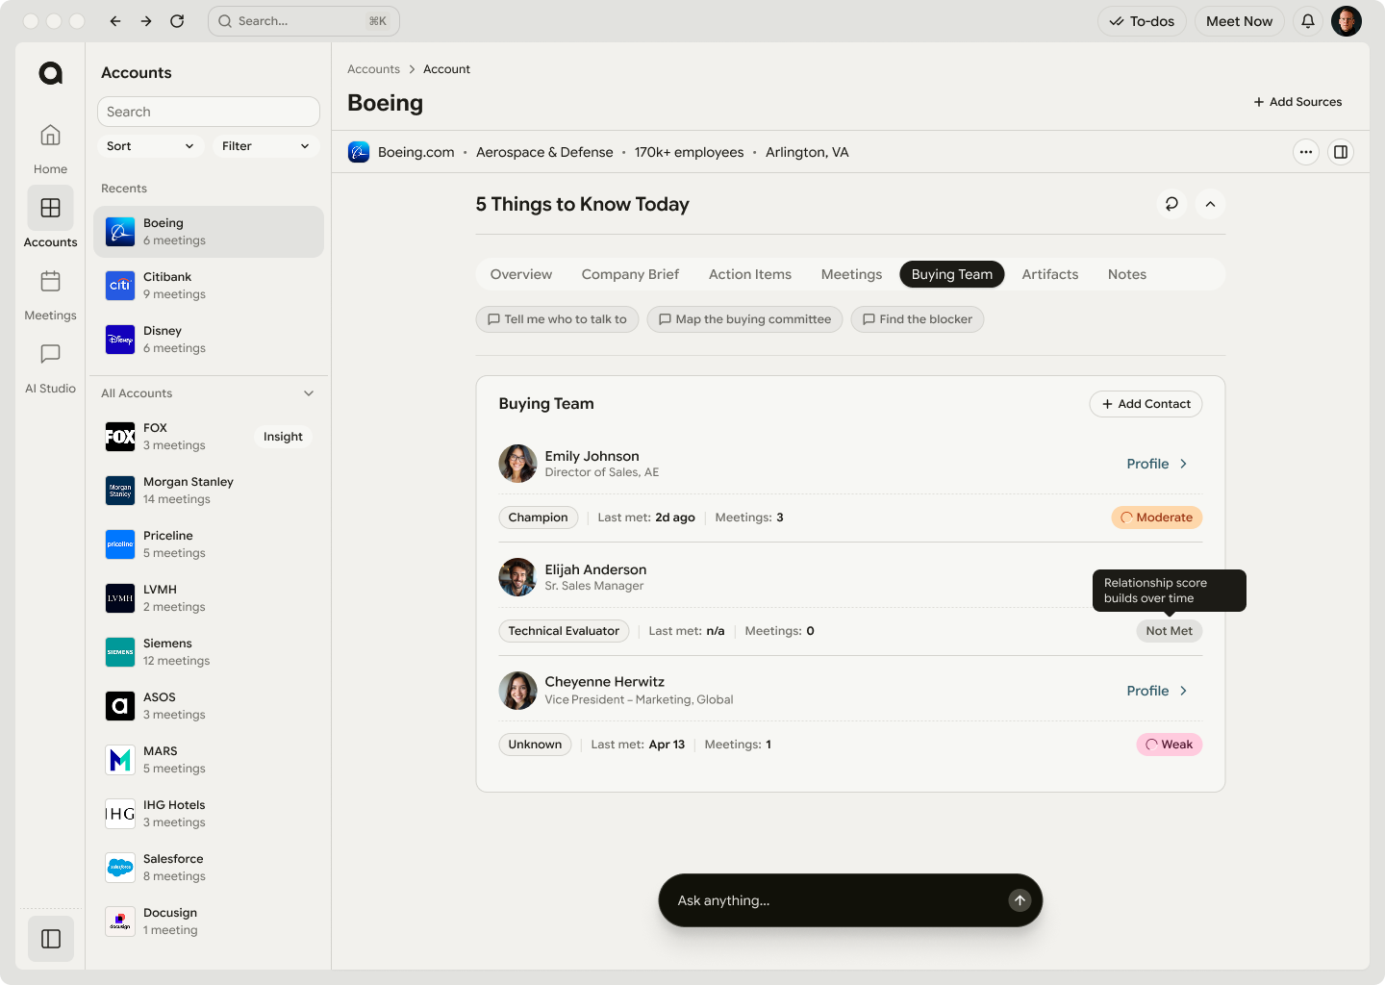Image resolution: width=1385 pixels, height=985 pixels.
Task: Open Citibank in Recents
Action: click(209, 286)
